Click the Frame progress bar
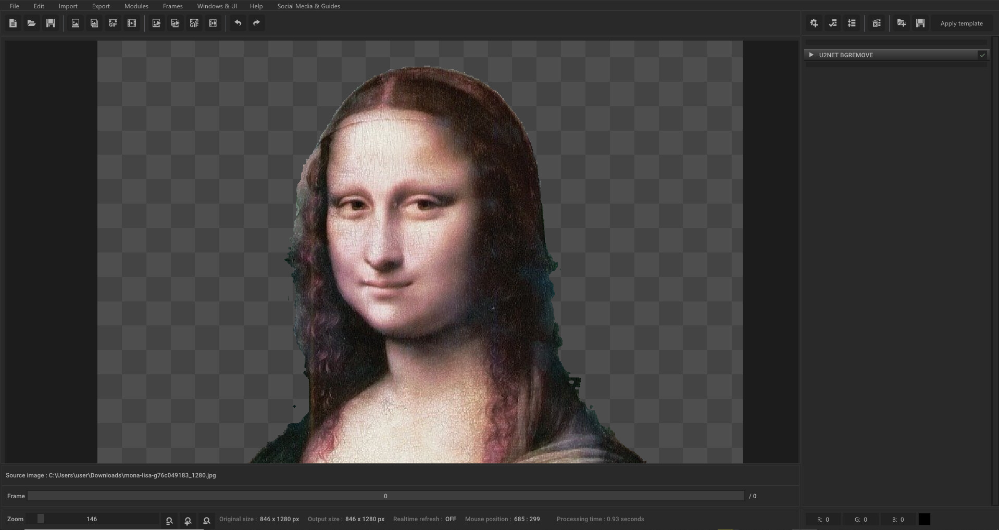 (x=385, y=496)
